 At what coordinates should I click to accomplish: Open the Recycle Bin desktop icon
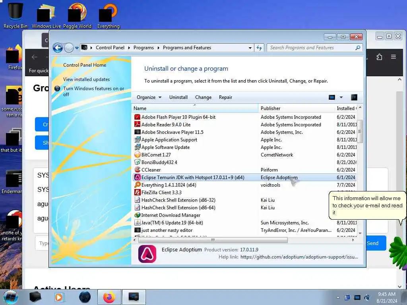(x=16, y=15)
